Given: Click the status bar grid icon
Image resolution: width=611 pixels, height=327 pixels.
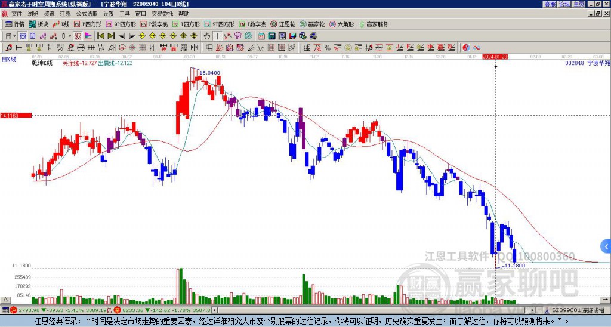Looking at the screenshot, I should point(5,310).
